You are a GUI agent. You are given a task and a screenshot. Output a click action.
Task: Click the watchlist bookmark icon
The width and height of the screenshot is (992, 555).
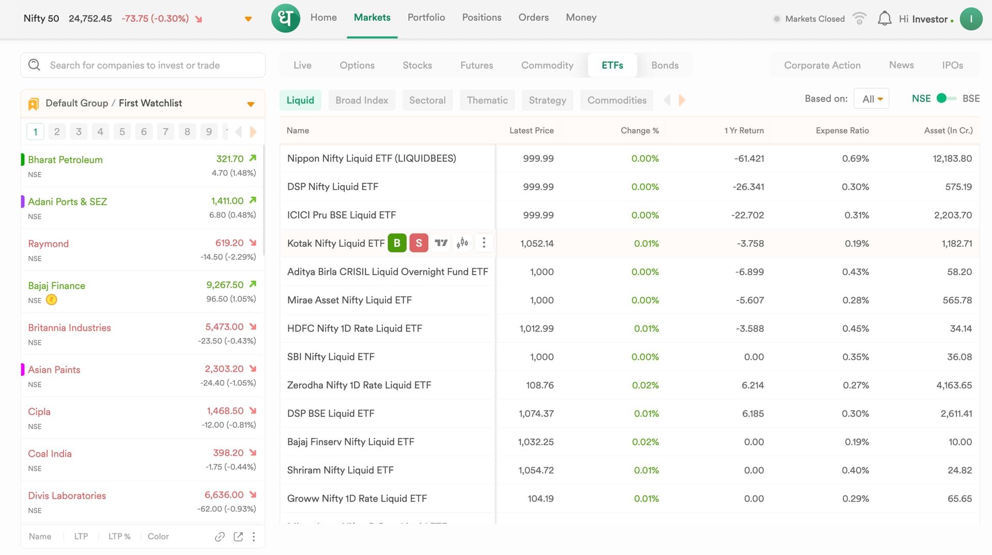(x=33, y=104)
